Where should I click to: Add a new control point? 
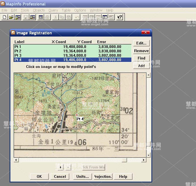tap(141, 66)
